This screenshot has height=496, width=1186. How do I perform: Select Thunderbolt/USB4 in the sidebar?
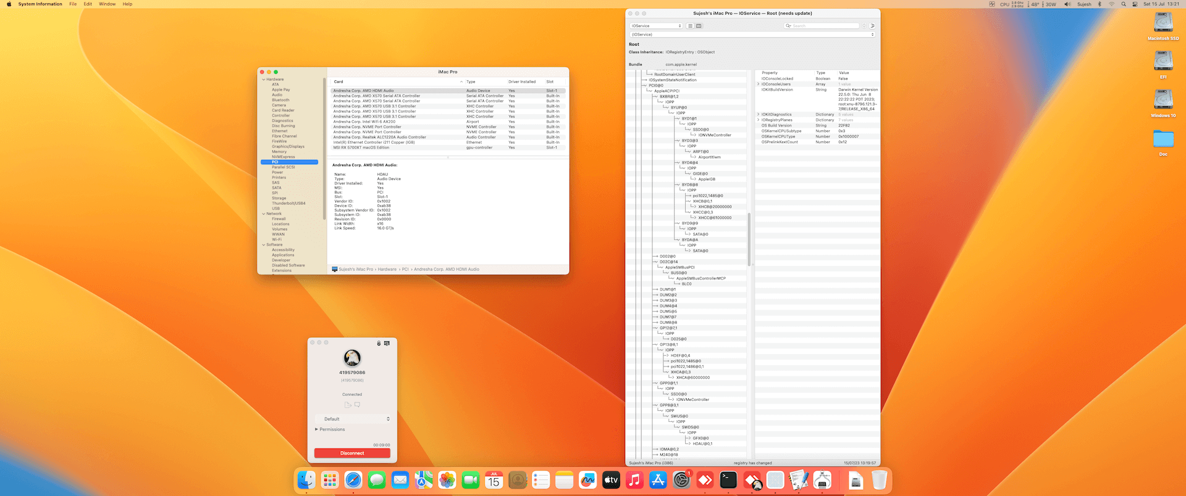(288, 204)
